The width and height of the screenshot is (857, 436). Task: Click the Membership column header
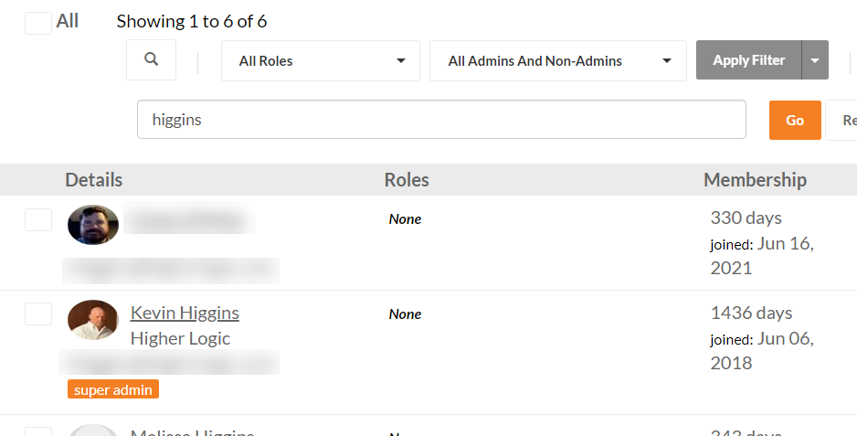click(755, 179)
